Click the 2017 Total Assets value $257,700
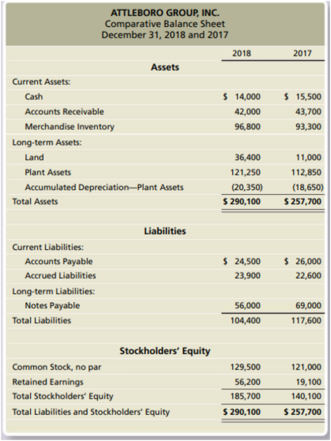This screenshot has width=331, height=441. pyautogui.click(x=303, y=202)
